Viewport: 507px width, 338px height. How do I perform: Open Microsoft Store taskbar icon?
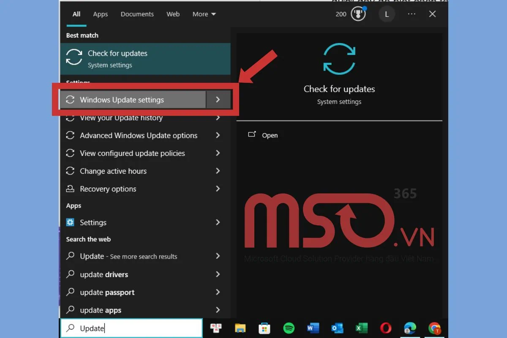[264, 328]
